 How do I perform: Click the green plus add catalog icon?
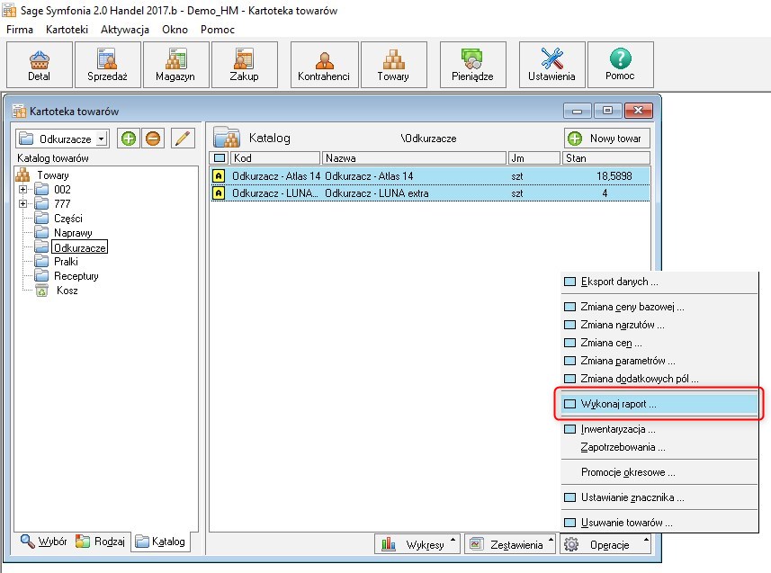129,139
